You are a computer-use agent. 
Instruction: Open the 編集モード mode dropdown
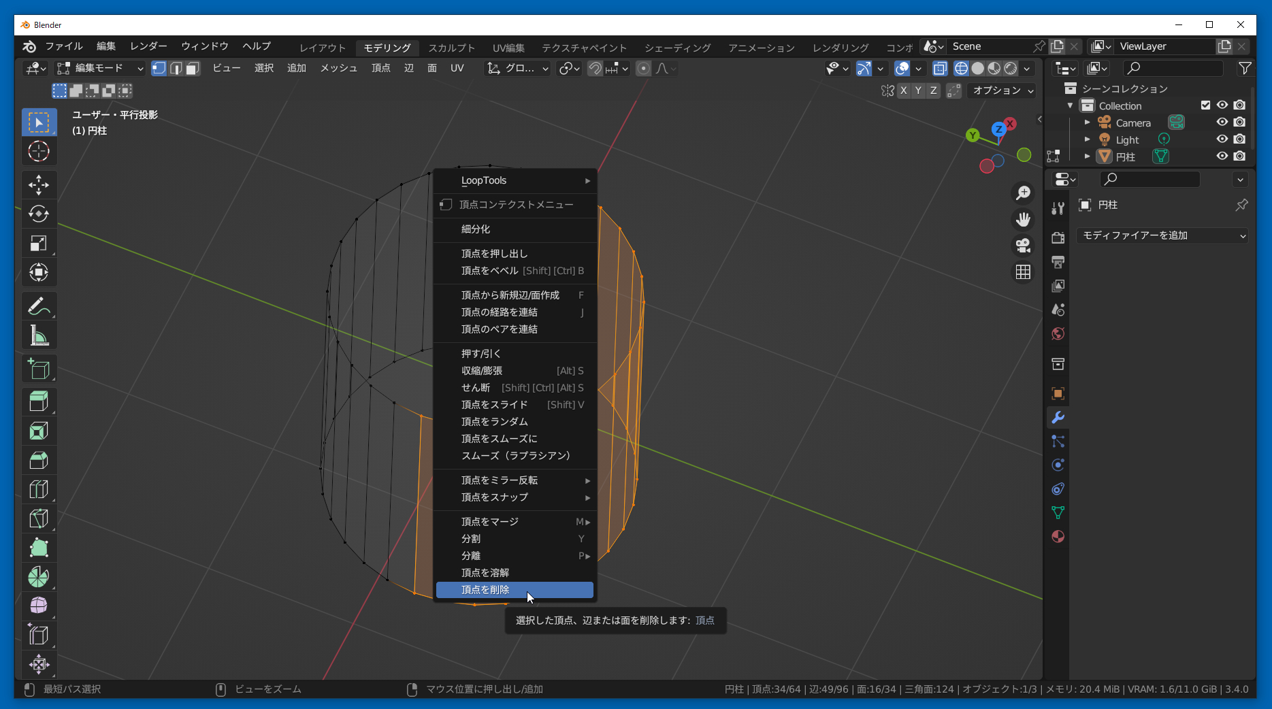coord(101,68)
